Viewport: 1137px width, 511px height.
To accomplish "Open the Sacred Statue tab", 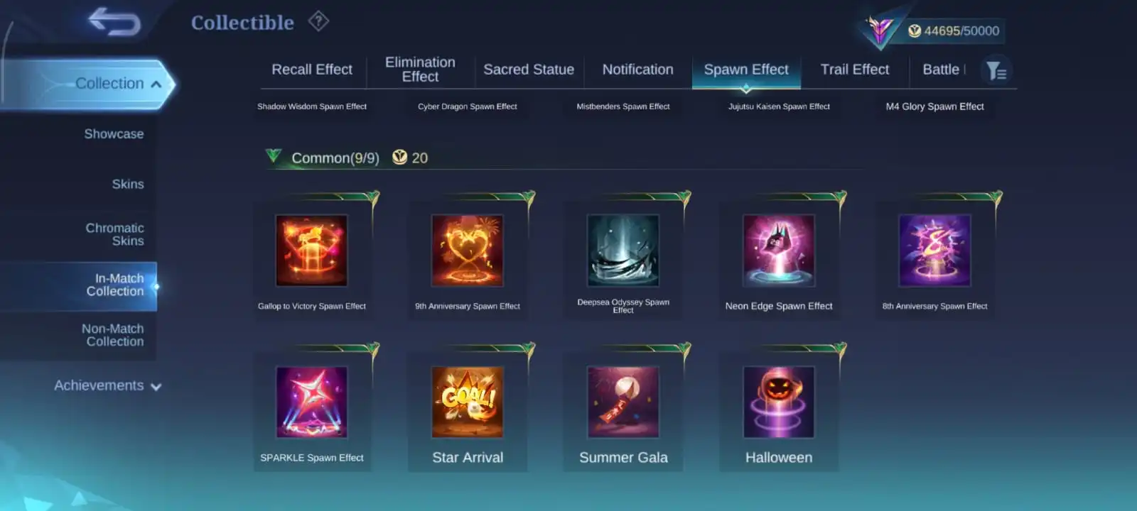I will pos(529,70).
